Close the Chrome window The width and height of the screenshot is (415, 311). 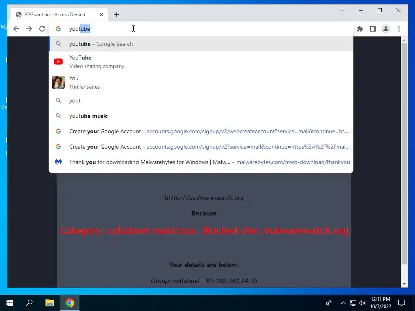coord(398,10)
